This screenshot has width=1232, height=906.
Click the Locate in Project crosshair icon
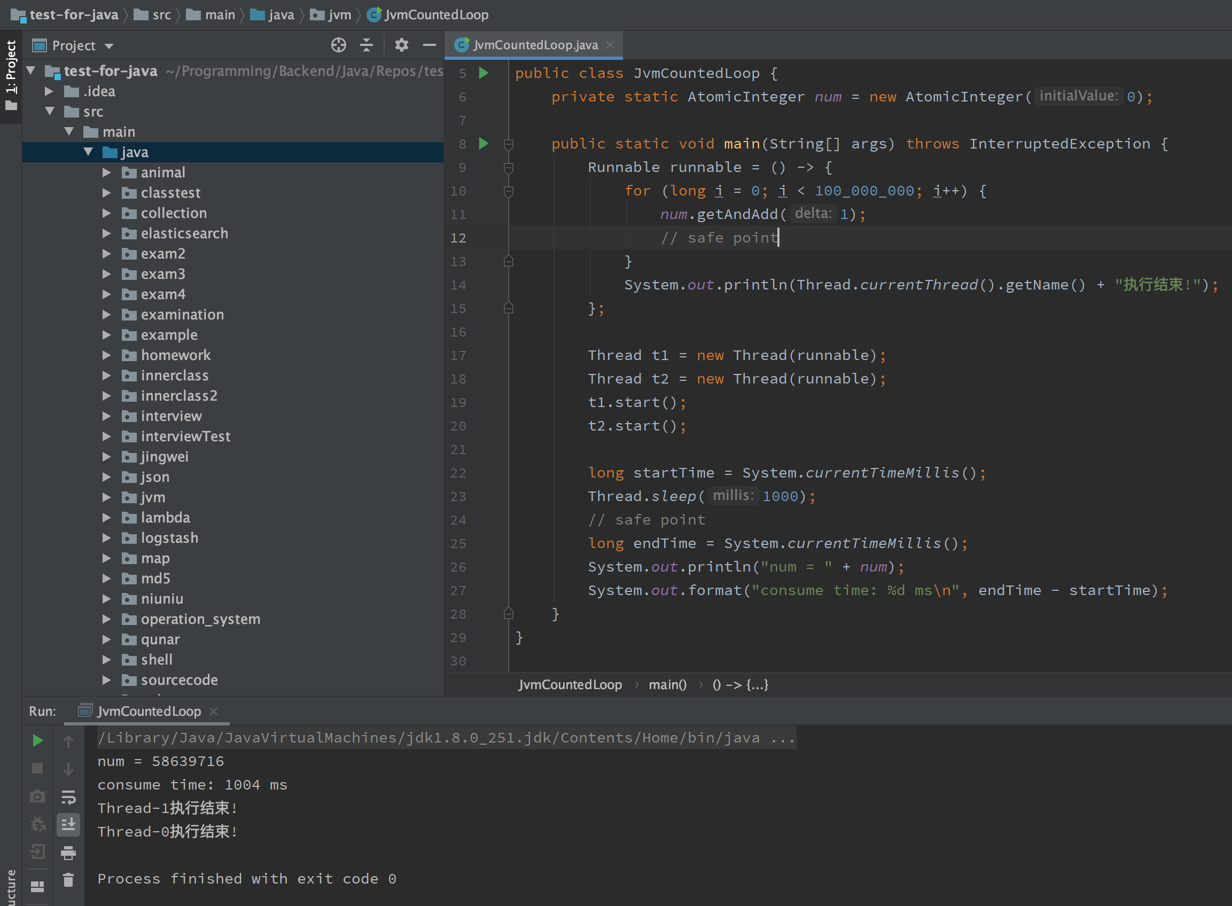pyautogui.click(x=338, y=45)
